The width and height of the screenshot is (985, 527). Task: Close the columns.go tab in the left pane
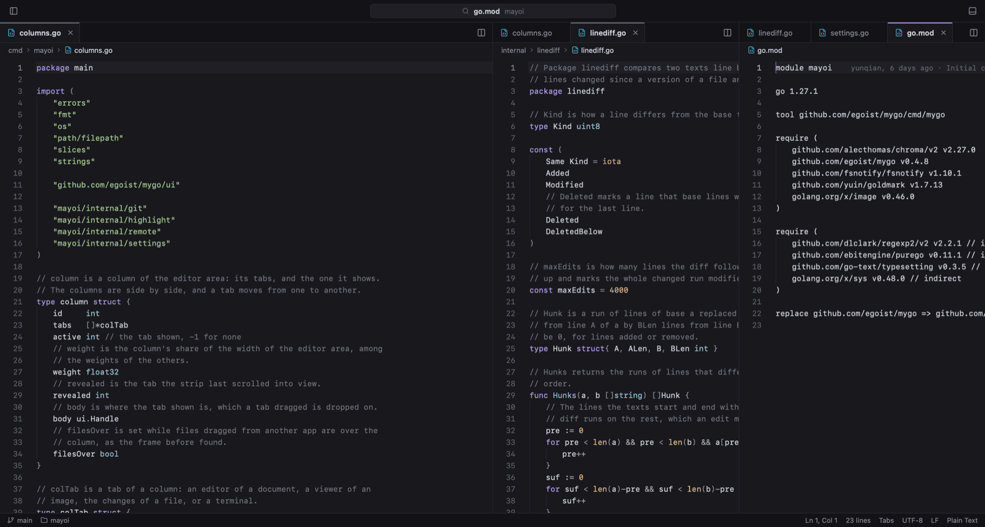click(70, 33)
